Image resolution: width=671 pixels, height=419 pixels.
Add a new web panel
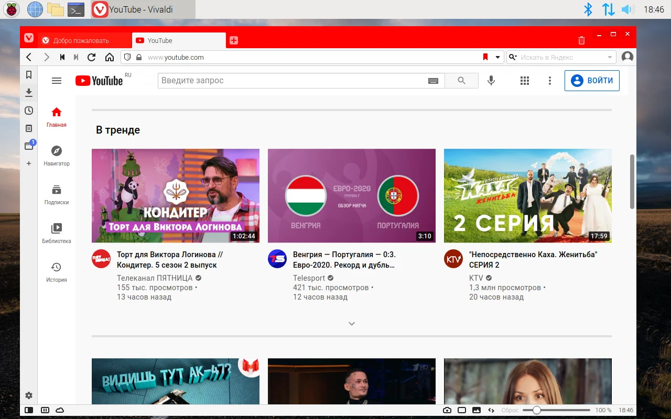click(x=29, y=163)
